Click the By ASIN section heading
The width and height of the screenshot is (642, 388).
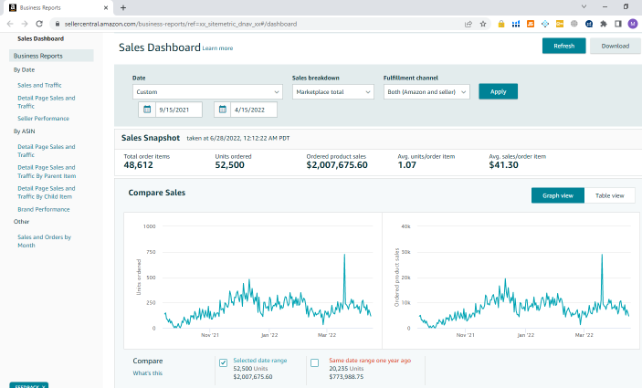point(24,131)
